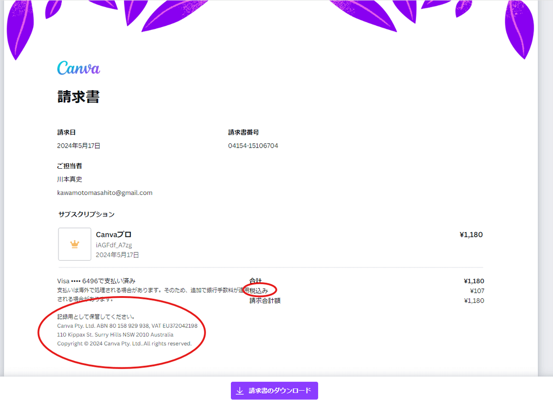
Task: Click the 請求書のダウンロード button
Action: point(274,391)
